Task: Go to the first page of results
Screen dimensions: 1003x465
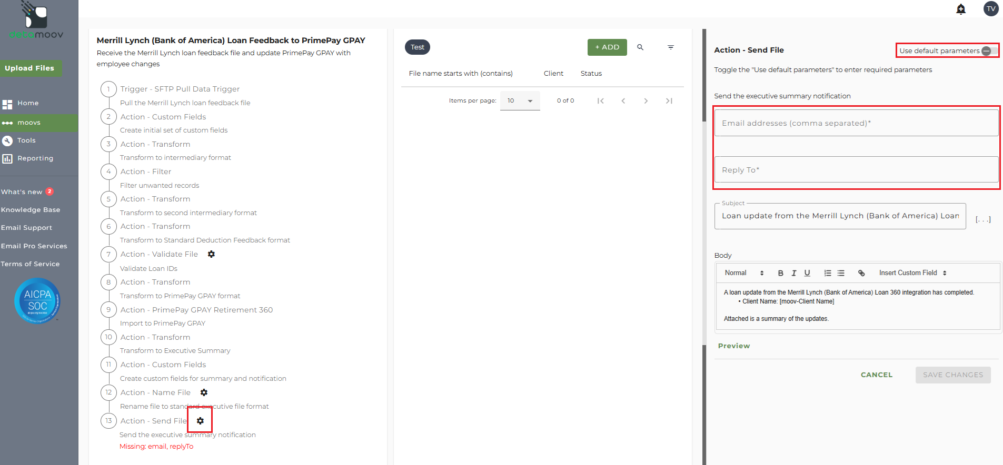Action: (600, 100)
